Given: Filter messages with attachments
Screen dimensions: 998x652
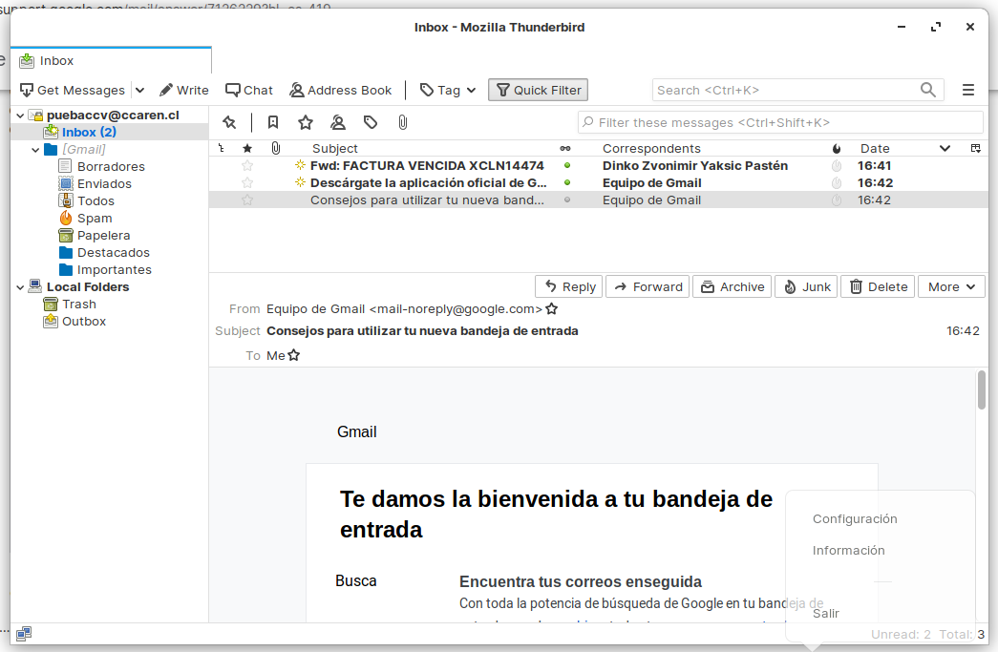Looking at the screenshot, I should pos(403,122).
